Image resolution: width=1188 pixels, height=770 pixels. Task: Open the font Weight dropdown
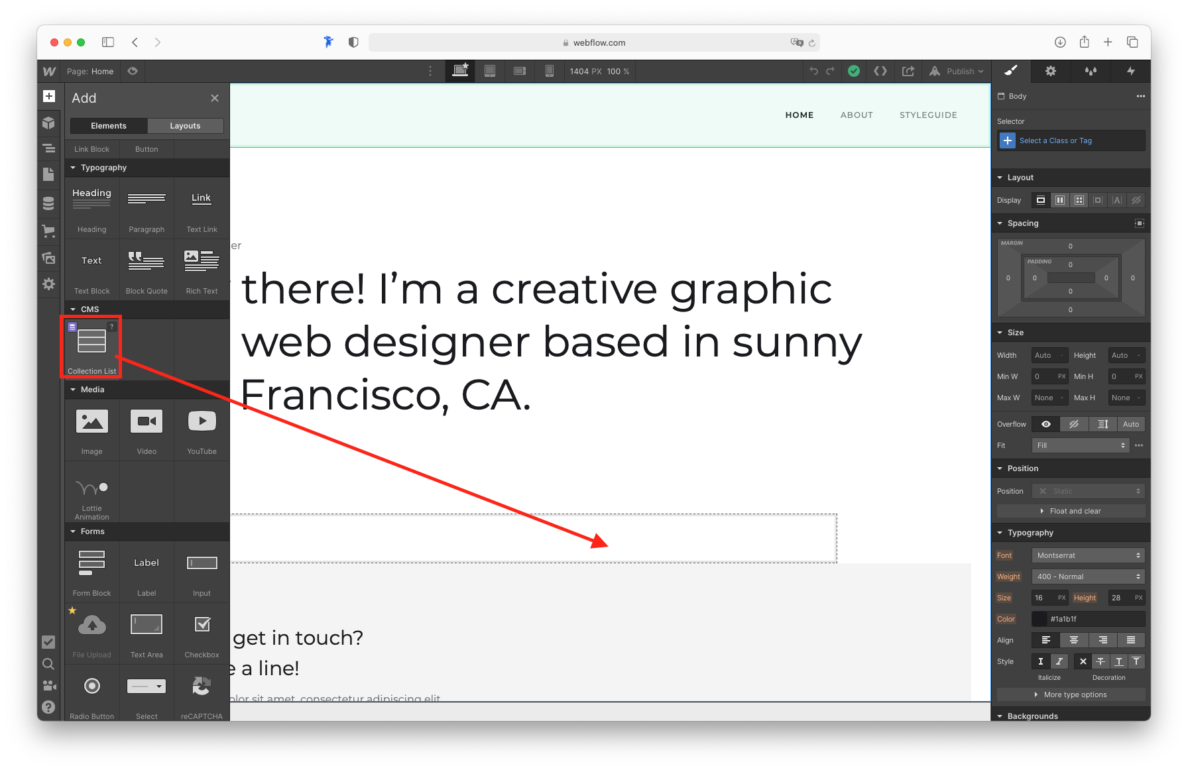1088,577
